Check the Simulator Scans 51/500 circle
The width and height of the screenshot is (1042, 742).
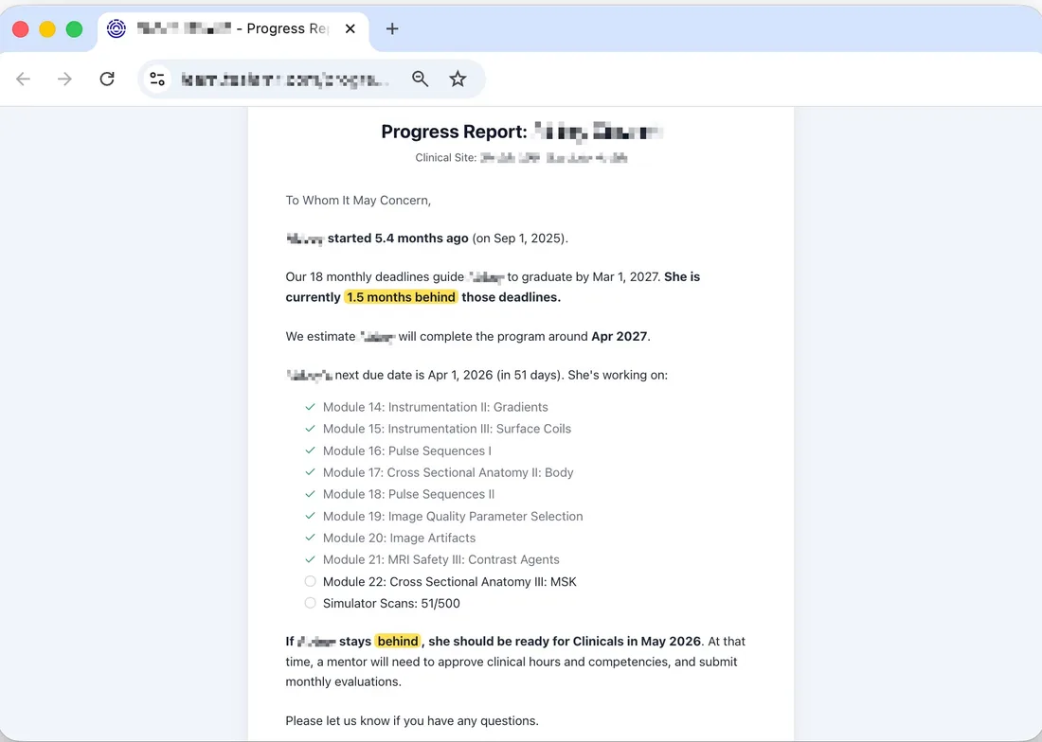[310, 603]
